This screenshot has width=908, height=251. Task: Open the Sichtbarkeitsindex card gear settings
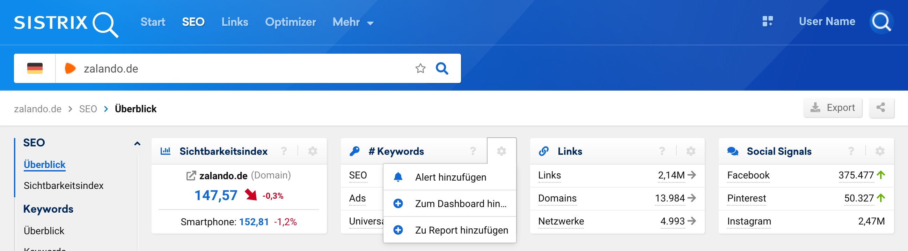pyautogui.click(x=313, y=151)
